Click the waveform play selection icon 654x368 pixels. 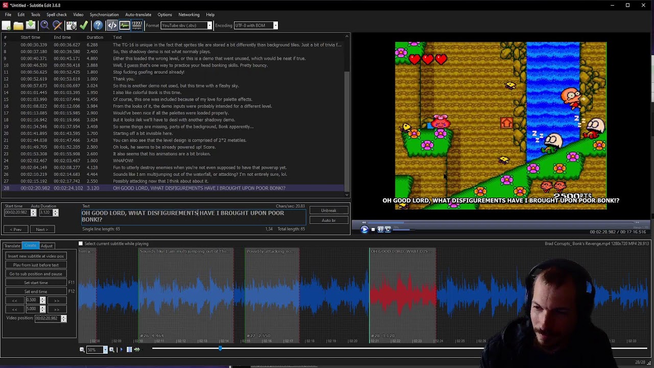(x=121, y=350)
